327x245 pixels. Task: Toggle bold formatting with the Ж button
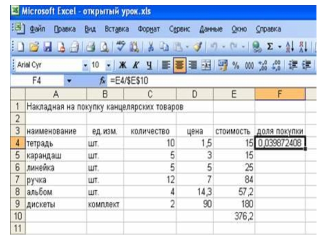click(122, 65)
